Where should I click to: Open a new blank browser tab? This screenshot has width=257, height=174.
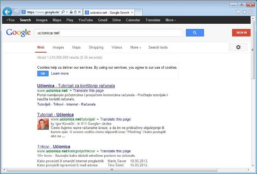(x=139, y=12)
